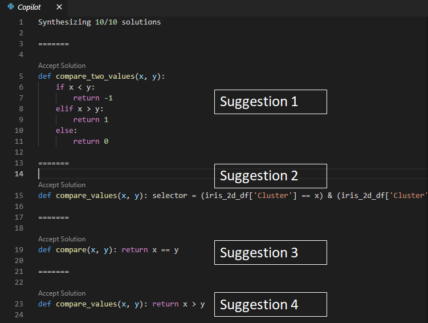Click line number 1 in the gutter

[x=21, y=22]
